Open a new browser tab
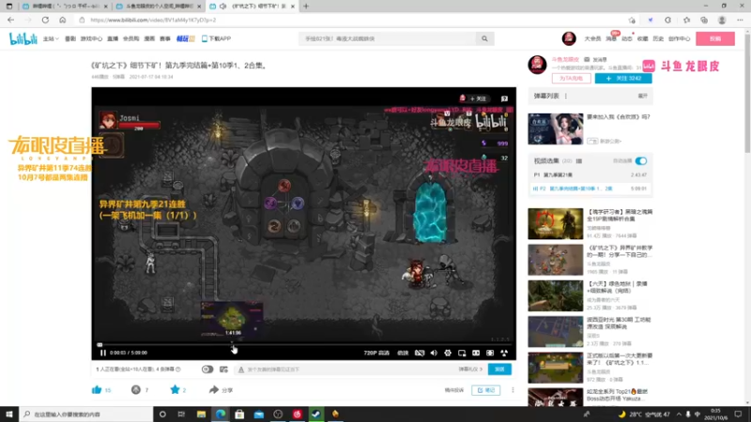The width and height of the screenshot is (751, 422). point(306,7)
